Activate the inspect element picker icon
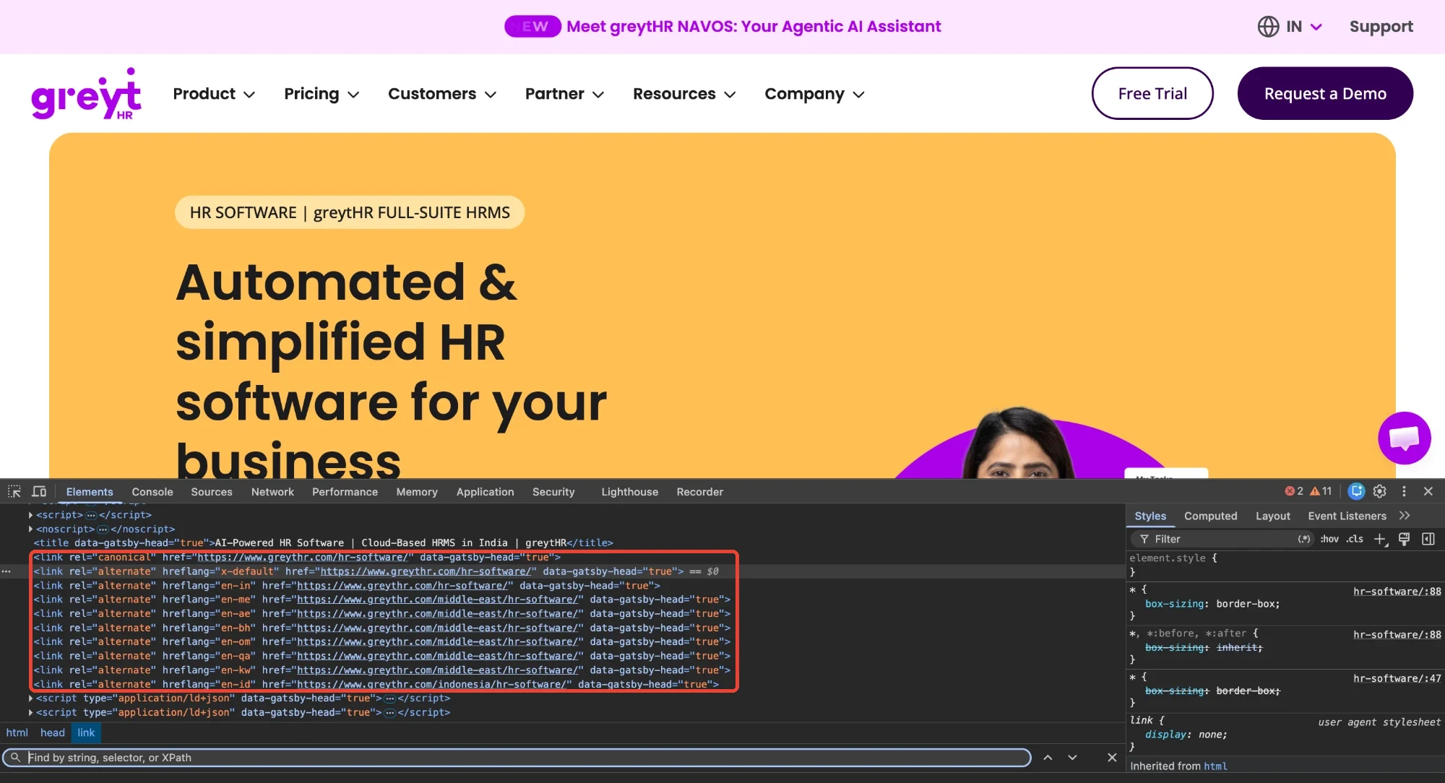1445x783 pixels. point(14,492)
